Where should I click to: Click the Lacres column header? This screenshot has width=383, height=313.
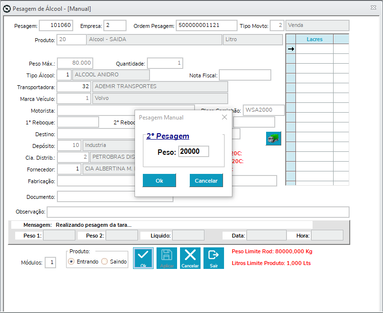pos(315,39)
